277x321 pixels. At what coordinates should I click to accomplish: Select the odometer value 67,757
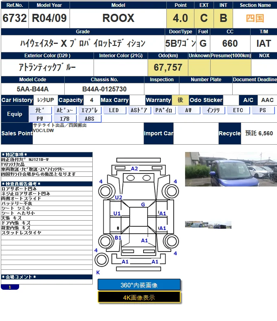(x=168, y=67)
